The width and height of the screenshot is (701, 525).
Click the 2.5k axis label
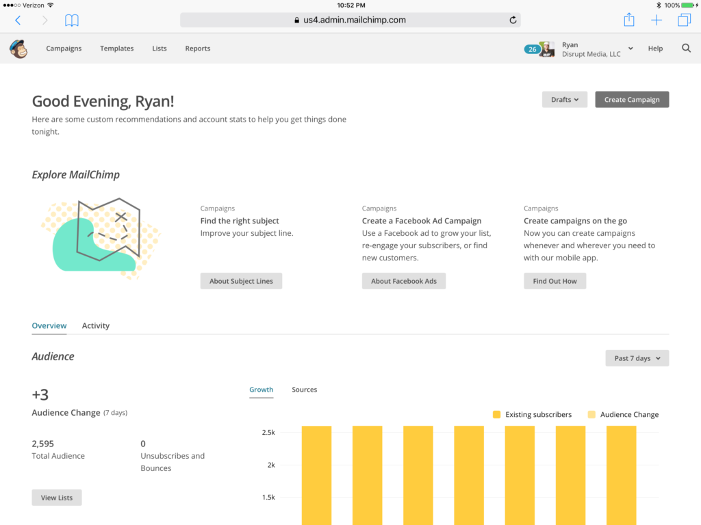click(268, 432)
